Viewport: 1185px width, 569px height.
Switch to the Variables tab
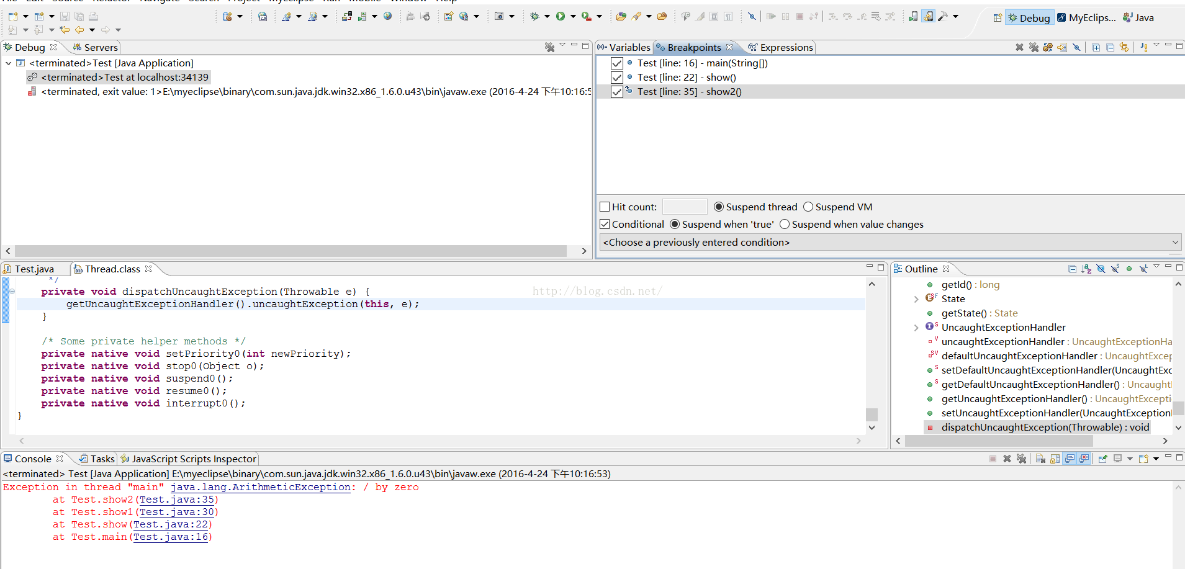pyautogui.click(x=624, y=47)
